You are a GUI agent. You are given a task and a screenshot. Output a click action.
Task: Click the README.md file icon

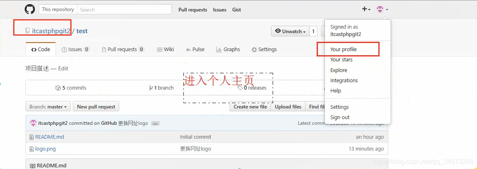(x=31, y=137)
